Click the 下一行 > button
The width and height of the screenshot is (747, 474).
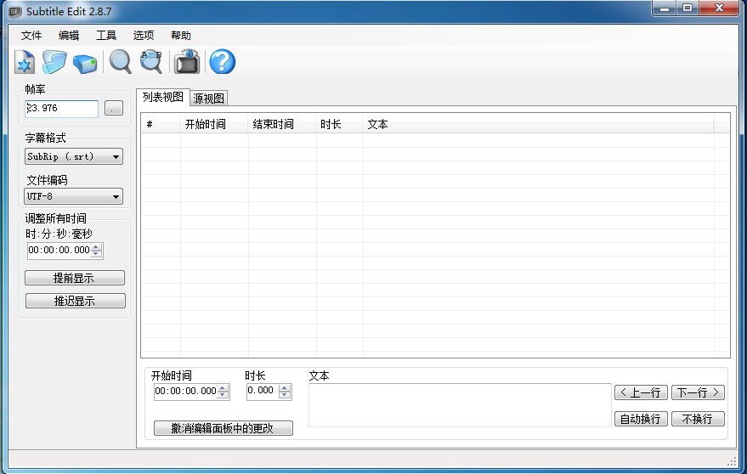[x=698, y=392]
